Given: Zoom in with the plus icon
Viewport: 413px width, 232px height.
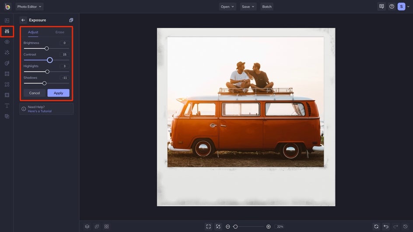Looking at the screenshot, I should pyautogui.click(x=268, y=226).
